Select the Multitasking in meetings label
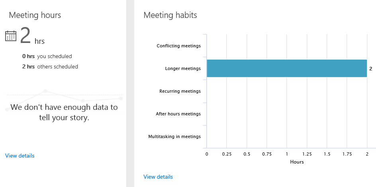The height and width of the screenshot is (187, 376). point(174,136)
